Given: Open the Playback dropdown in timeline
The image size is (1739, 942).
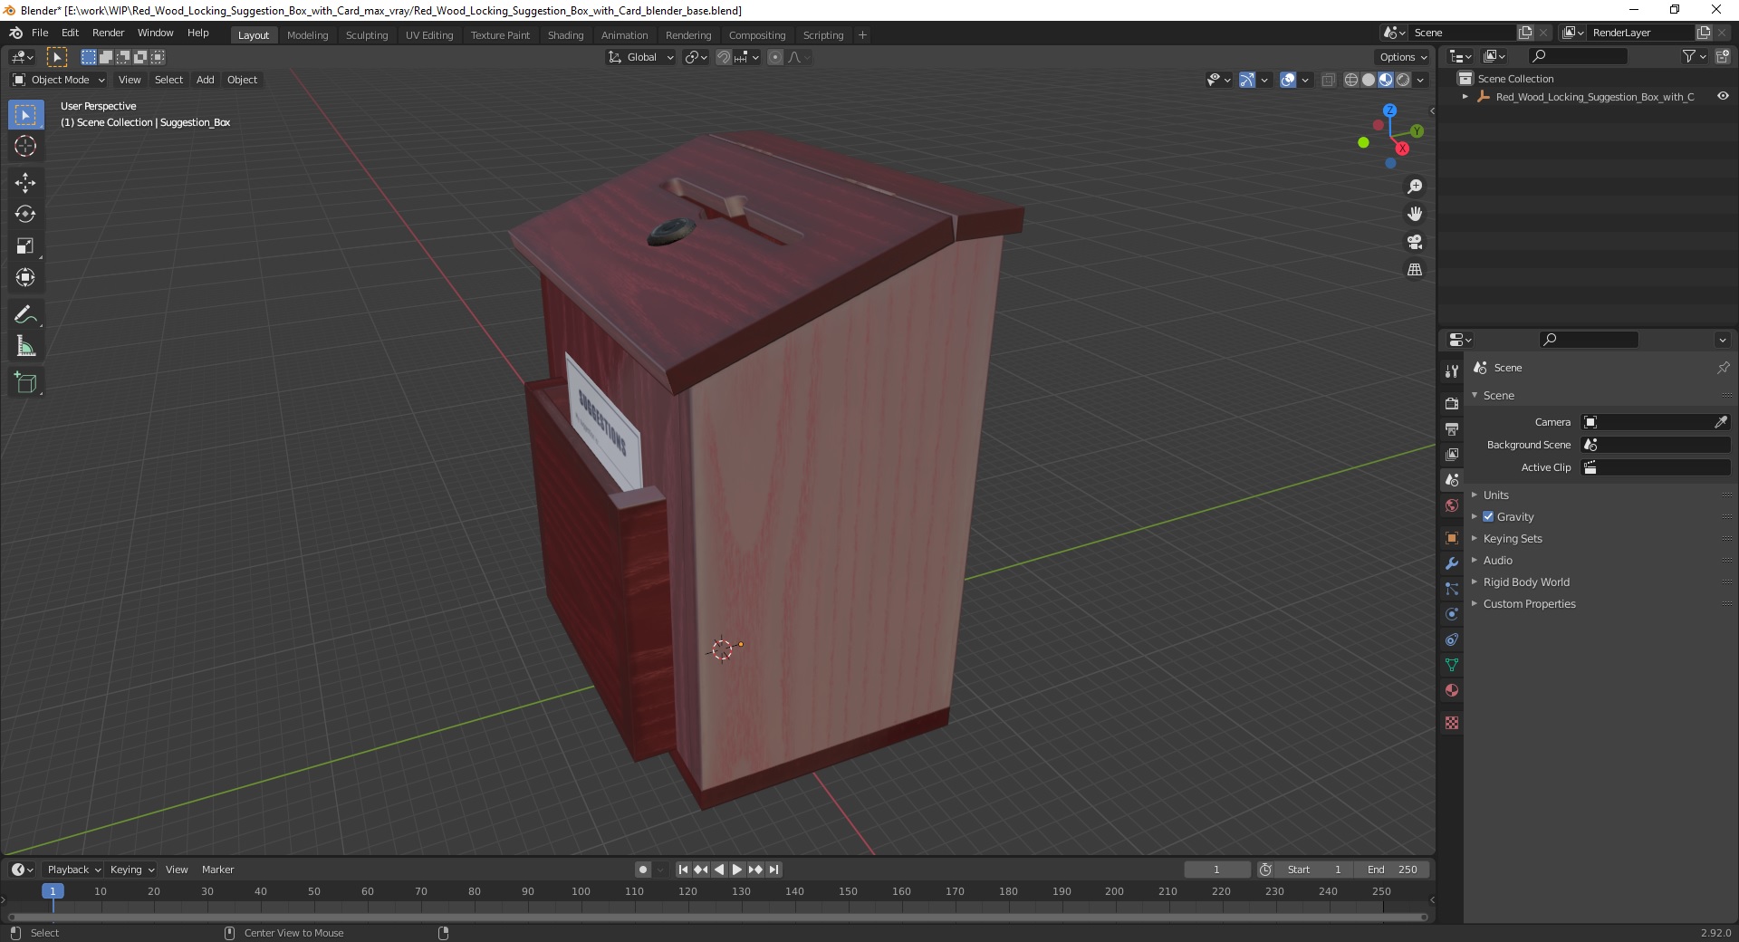Looking at the screenshot, I should coord(73,870).
